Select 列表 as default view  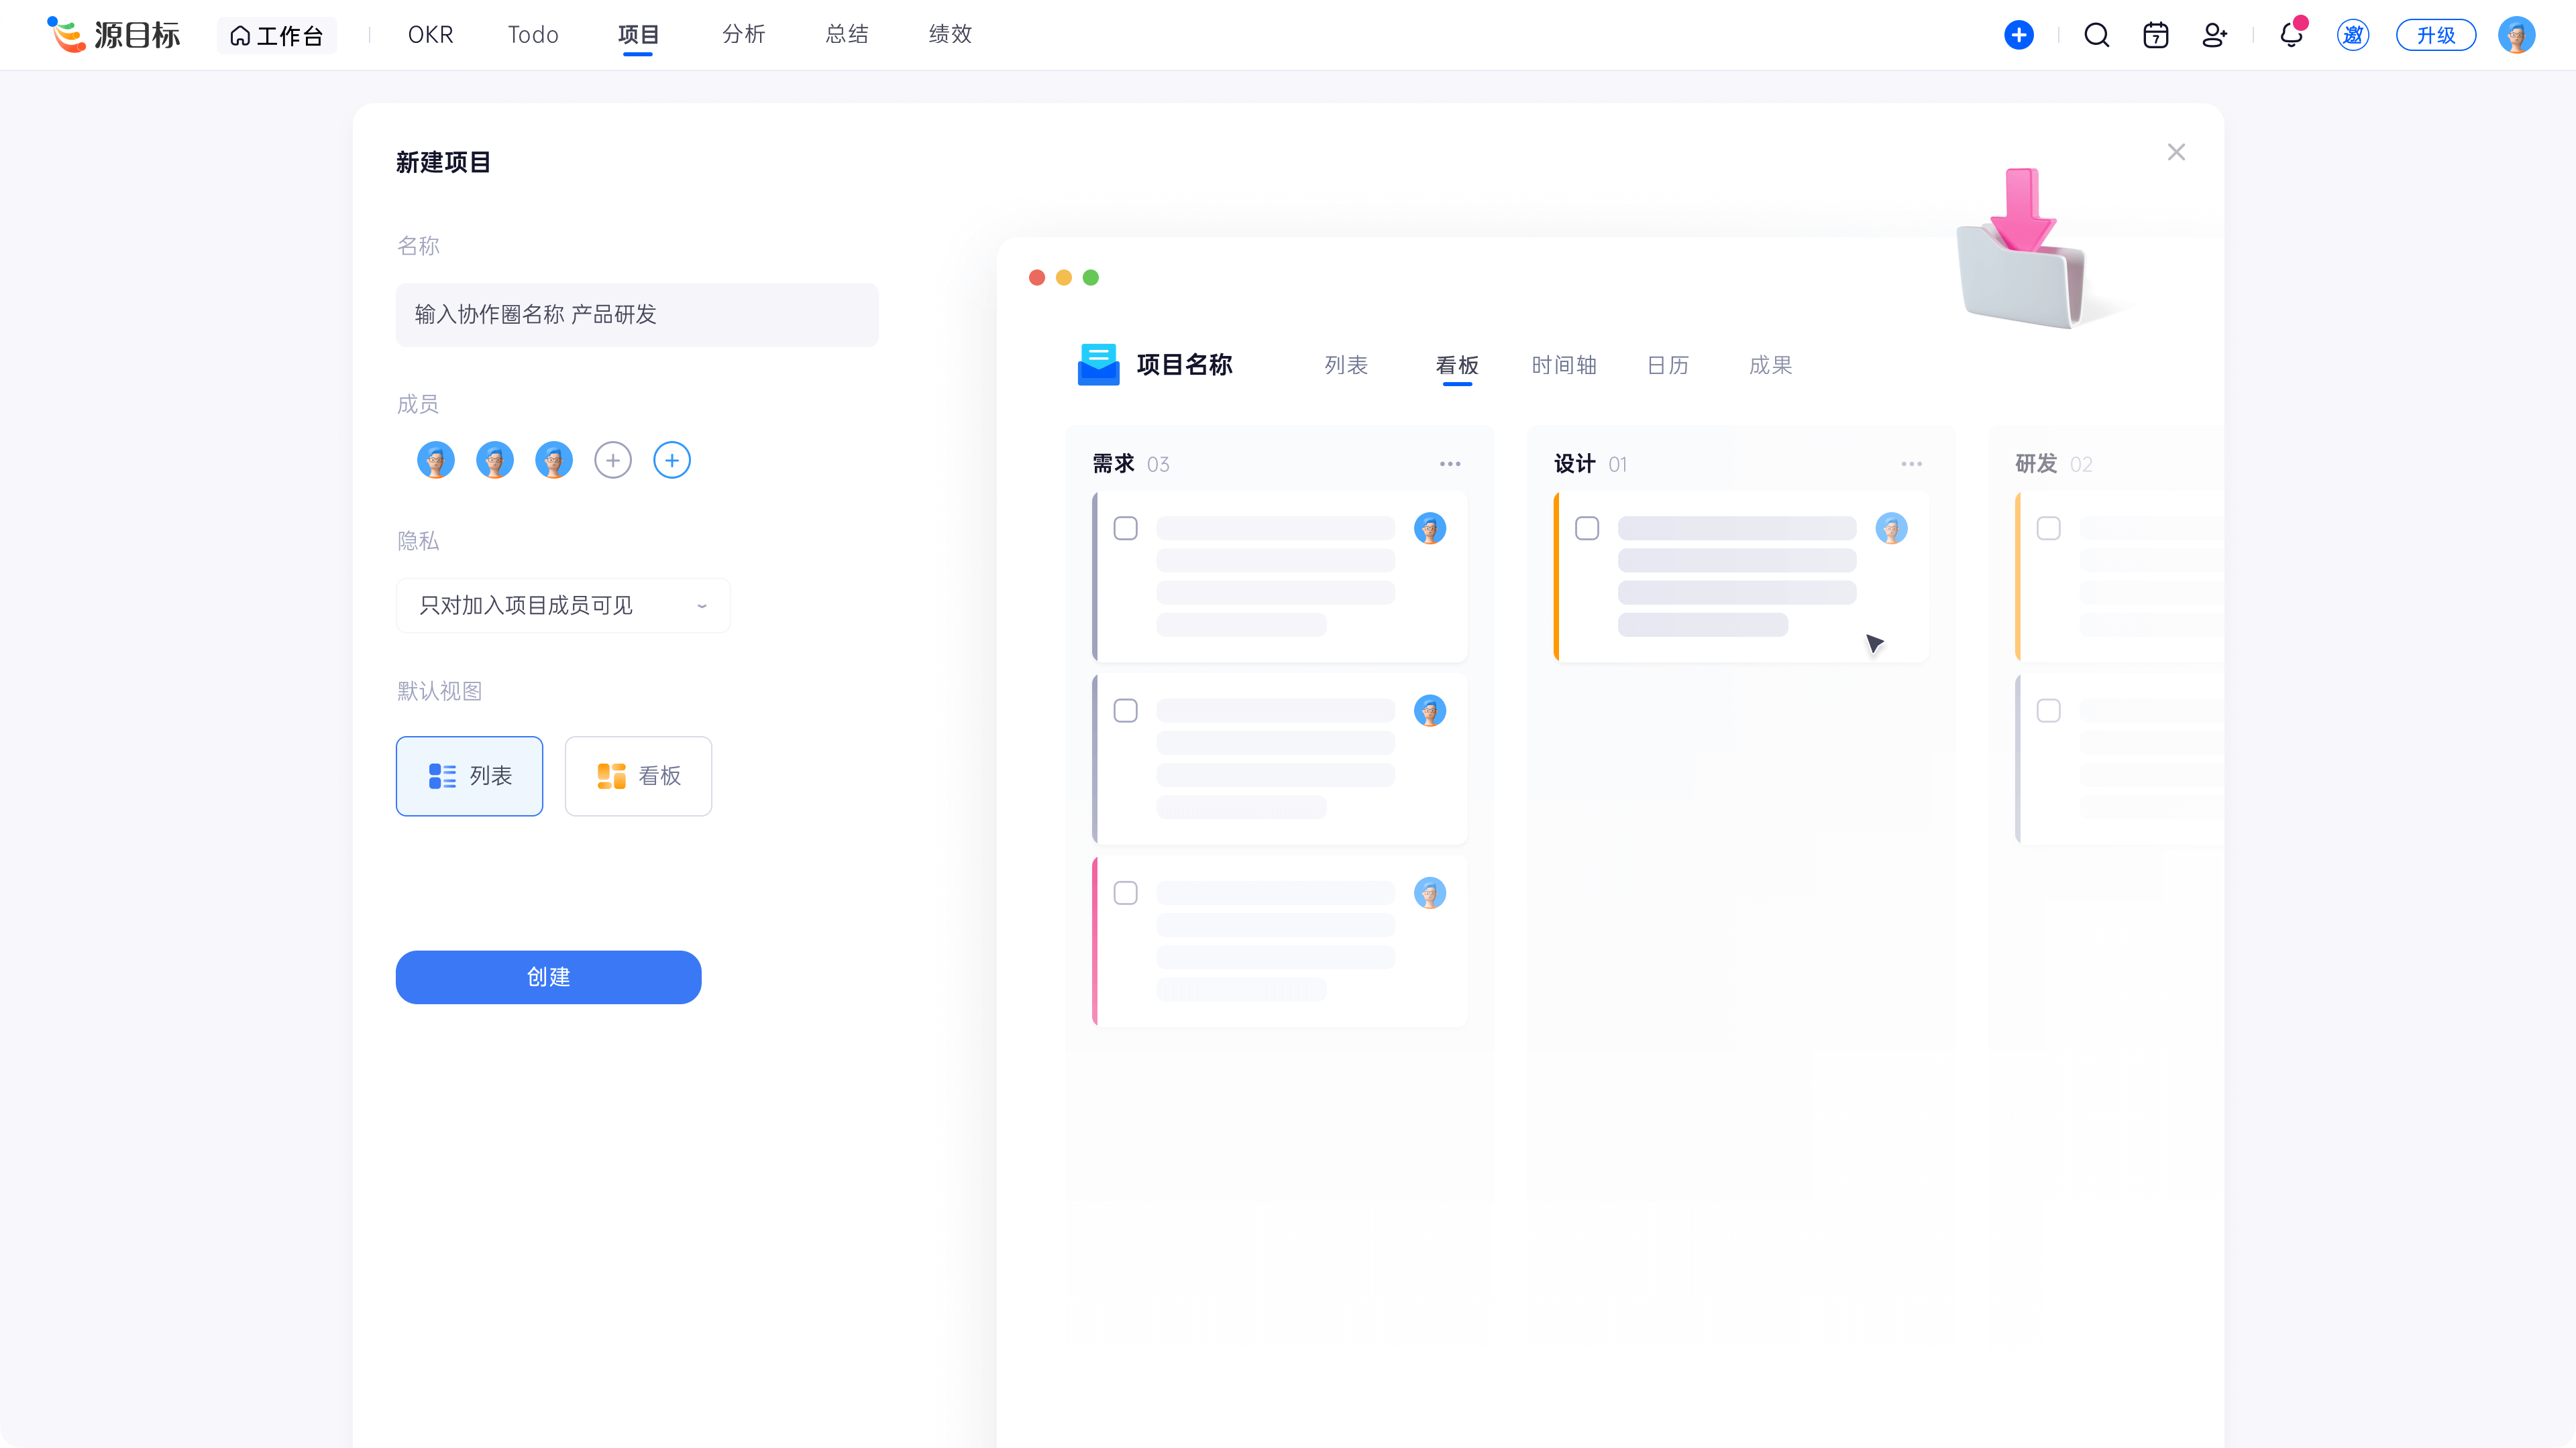[x=469, y=776]
